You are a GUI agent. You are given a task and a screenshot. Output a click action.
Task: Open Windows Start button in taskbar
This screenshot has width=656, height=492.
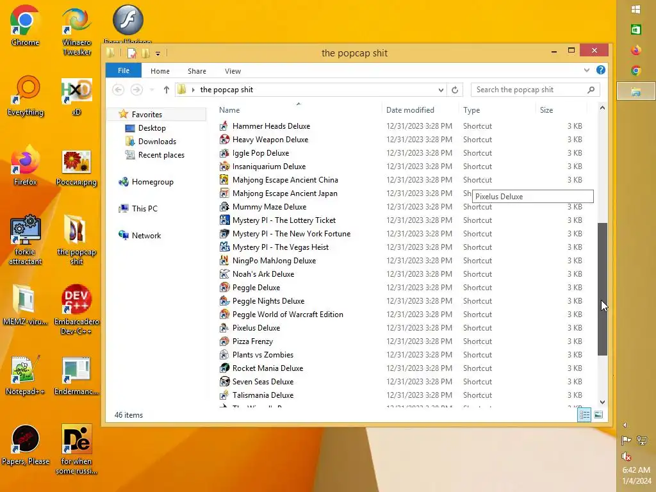click(x=635, y=10)
